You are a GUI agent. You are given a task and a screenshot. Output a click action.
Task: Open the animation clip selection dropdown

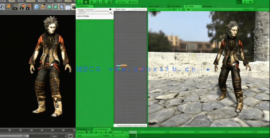click(89, 136)
